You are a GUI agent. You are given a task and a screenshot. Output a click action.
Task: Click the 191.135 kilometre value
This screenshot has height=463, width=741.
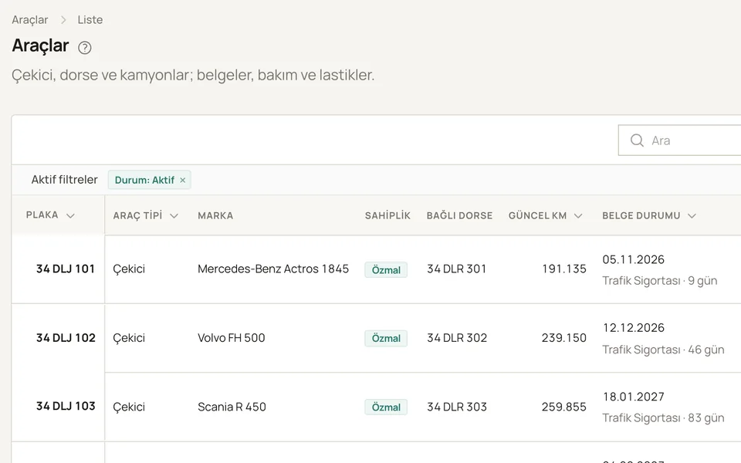click(563, 269)
